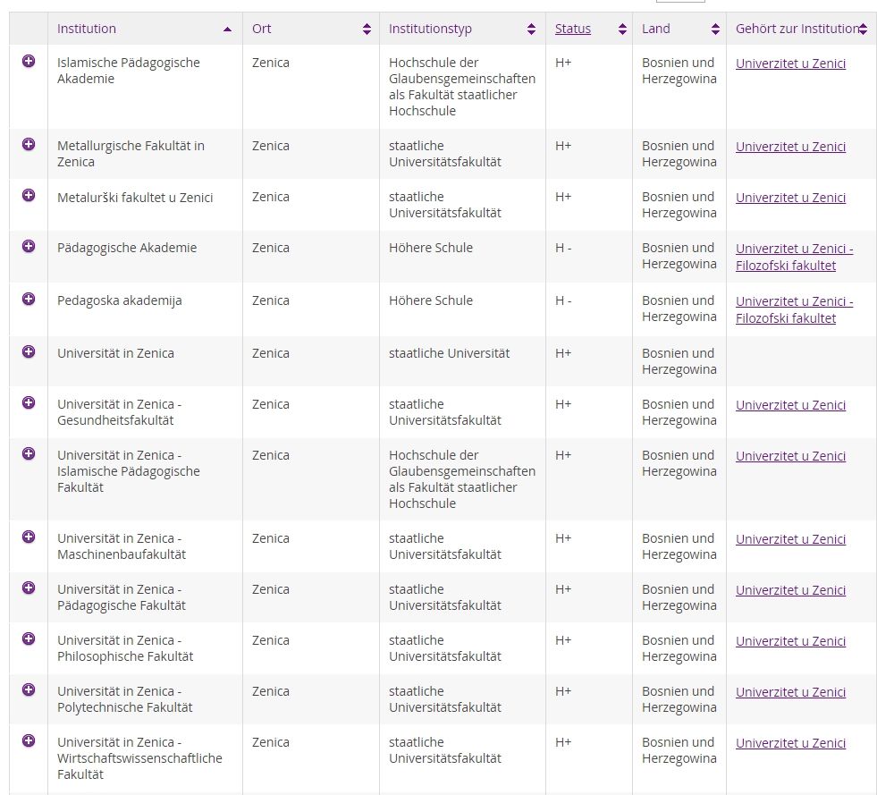This screenshot has width=877, height=795.
Task: Expand Metallurgische Fakultät in Zenica details
Action: 29,144
